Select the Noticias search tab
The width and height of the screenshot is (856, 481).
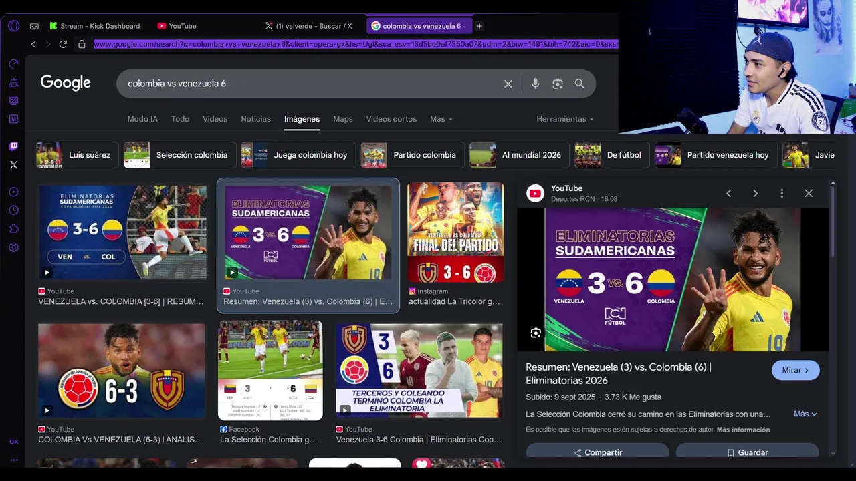(255, 119)
